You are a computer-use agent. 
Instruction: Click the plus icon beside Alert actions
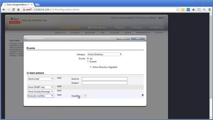tap(28, 73)
